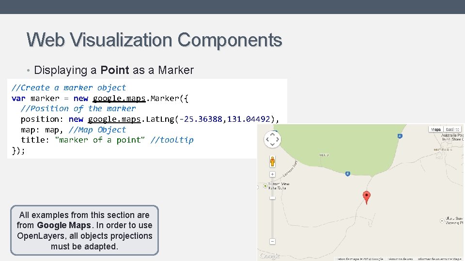Switch to the Mapa map view

pos(436,129)
